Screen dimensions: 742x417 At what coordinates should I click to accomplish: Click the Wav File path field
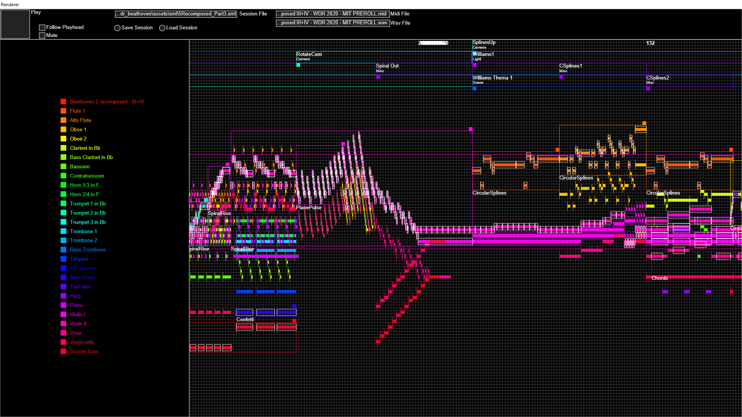click(333, 23)
